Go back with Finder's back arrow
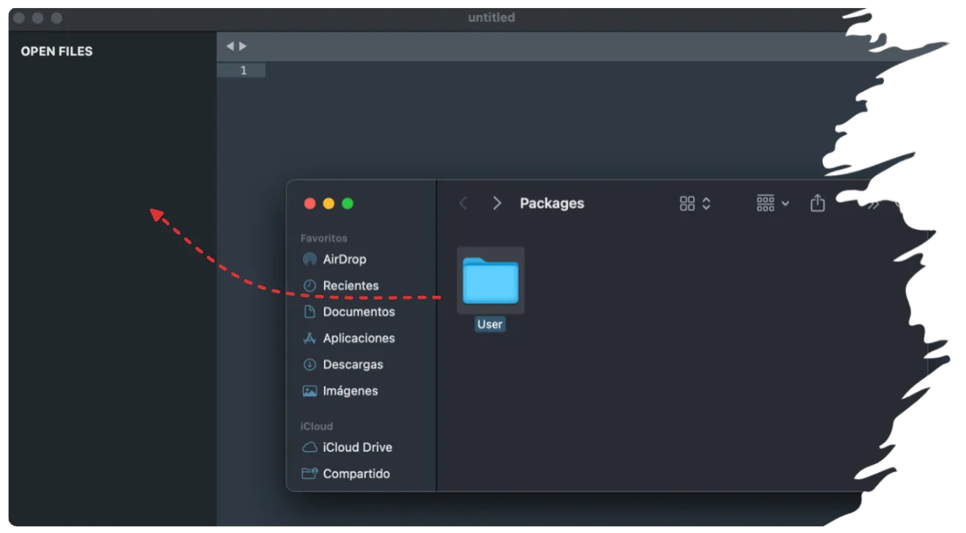This screenshot has width=966, height=533. 463,204
